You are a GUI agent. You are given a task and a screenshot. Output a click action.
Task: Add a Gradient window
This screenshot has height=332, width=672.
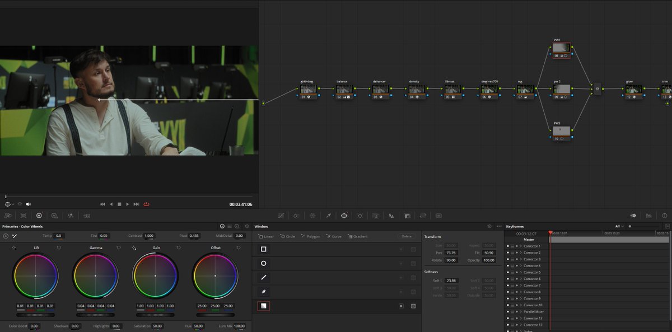pyautogui.click(x=357, y=236)
